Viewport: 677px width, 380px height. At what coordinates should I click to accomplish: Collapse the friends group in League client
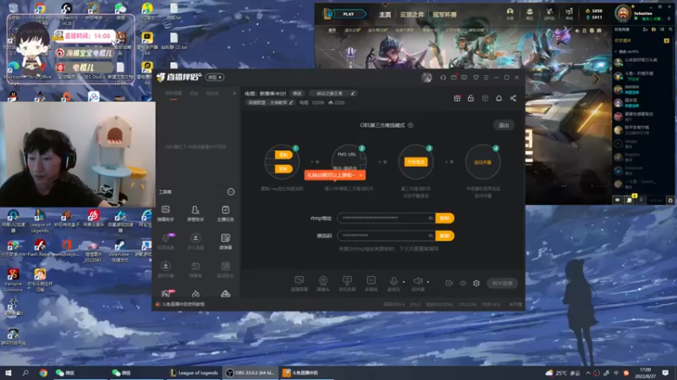617,52
